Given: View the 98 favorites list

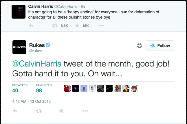Looking at the screenshot, I should (39, 91).
